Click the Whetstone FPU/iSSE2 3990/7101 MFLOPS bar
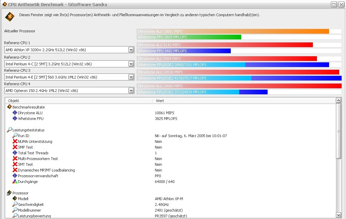 pyautogui.click(x=233, y=65)
